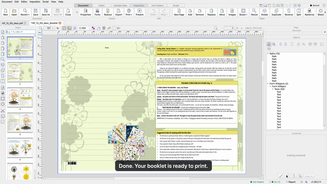
Task: Click the Bleed tool icon
Action: click(x=321, y=12)
